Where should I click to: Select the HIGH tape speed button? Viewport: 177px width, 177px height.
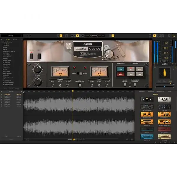(120, 75)
